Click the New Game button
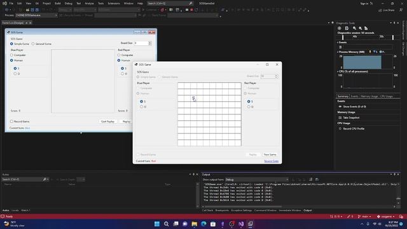The height and width of the screenshot is (229, 407). 270,155
